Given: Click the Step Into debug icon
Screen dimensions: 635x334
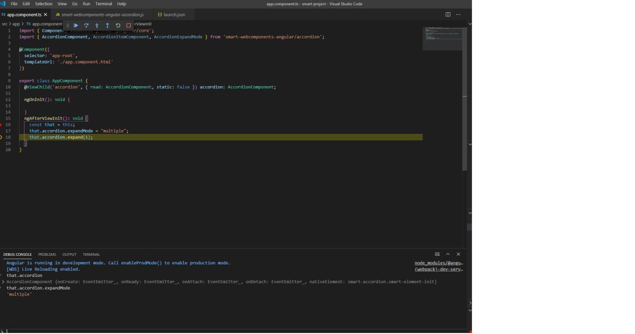Looking at the screenshot, I should pos(97,25).
